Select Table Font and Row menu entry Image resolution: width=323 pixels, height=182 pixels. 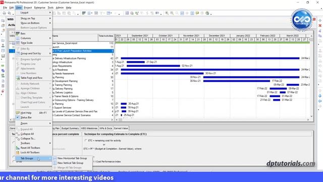[x=34, y=78]
